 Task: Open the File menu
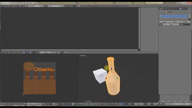pyautogui.click(x=7, y=6)
